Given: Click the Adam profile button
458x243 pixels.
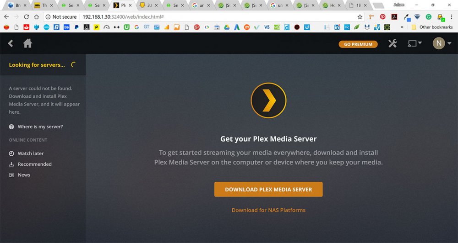Looking at the screenshot, I should pos(399,5).
